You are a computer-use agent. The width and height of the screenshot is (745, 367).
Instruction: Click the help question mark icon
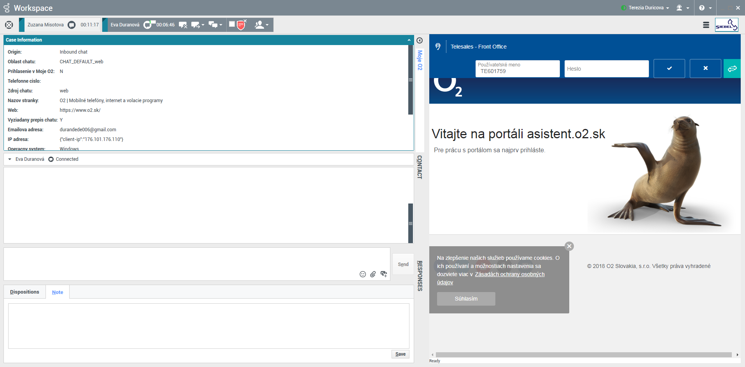coord(701,8)
